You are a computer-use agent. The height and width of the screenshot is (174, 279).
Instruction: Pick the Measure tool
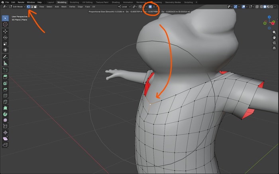point(5,63)
